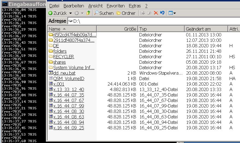Select the shares folder icon
The width and height of the screenshot is (240, 143).
51,62
